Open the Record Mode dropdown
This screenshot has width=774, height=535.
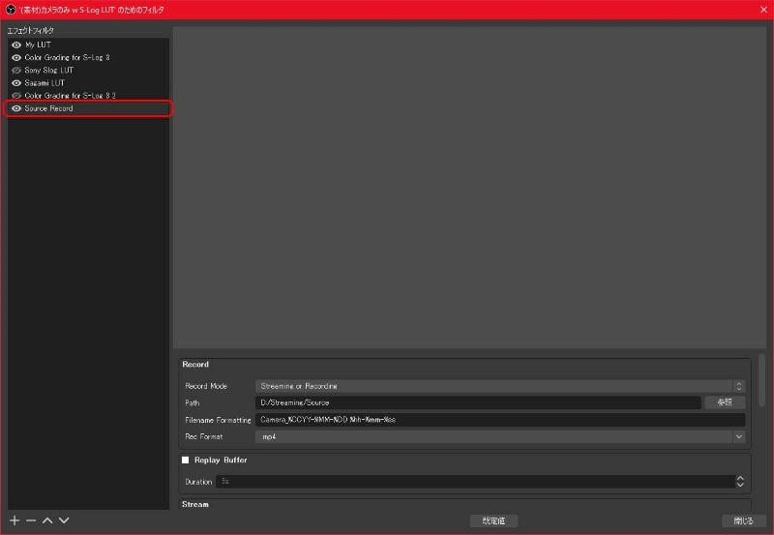pyautogui.click(x=499, y=386)
